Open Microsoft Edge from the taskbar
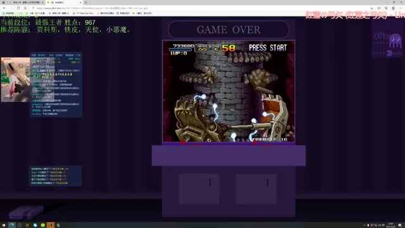This screenshot has height=228, width=405. click(12, 225)
